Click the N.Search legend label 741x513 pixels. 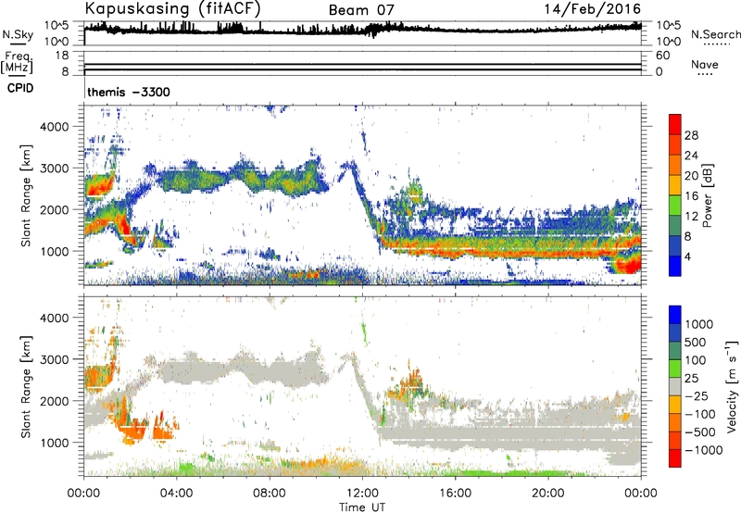[715, 34]
